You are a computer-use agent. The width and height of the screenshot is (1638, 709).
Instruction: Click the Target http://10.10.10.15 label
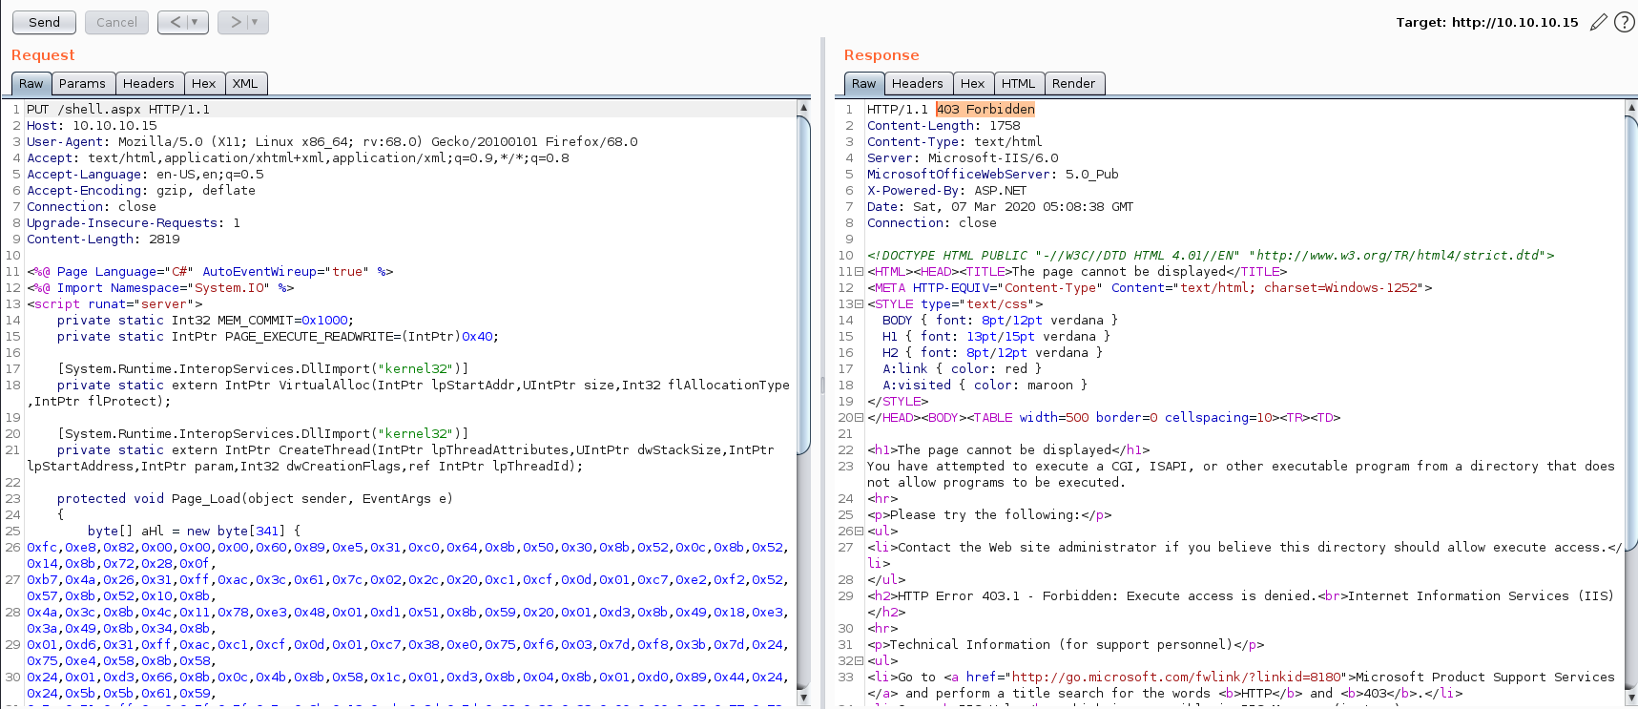pyautogui.click(x=1487, y=22)
